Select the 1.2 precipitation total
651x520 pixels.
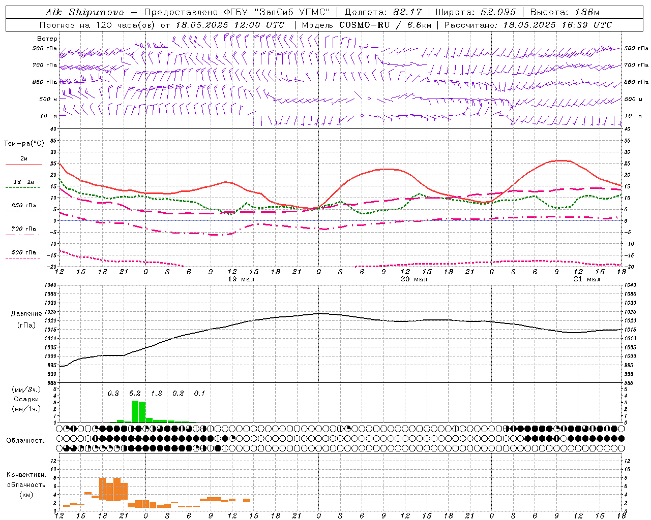coord(157,393)
